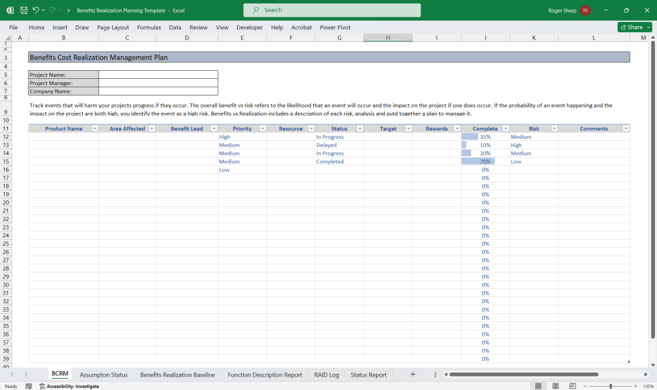Open the Excel macro recording icon
The image size is (657, 390).
28,385
